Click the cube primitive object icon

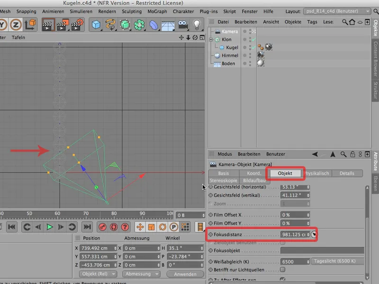(96, 25)
